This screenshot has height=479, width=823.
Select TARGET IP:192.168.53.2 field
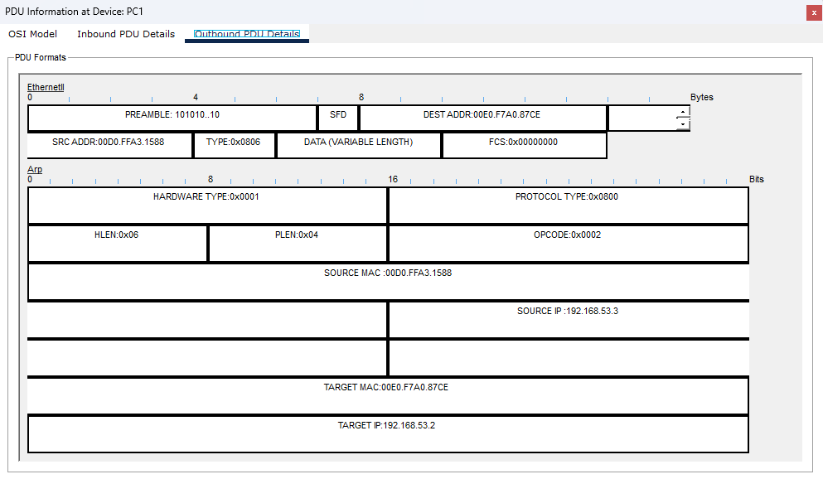click(x=388, y=434)
